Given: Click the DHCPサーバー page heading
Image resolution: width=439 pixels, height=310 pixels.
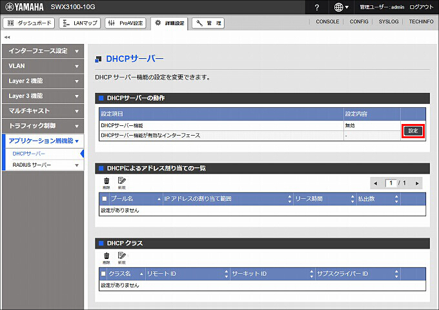Looking at the screenshot, I should point(135,59).
